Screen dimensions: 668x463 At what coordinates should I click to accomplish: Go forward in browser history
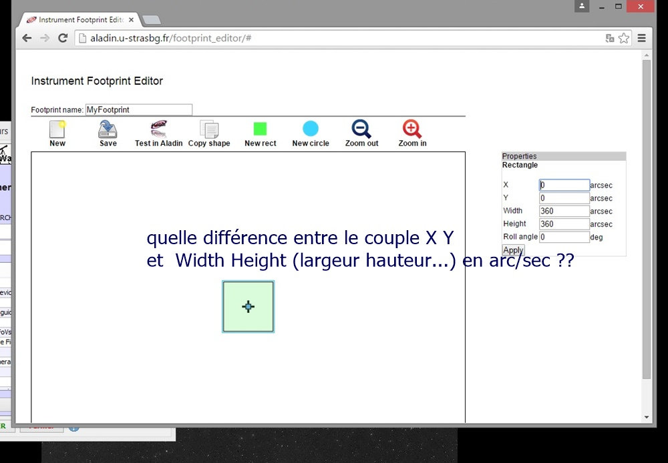tap(45, 38)
